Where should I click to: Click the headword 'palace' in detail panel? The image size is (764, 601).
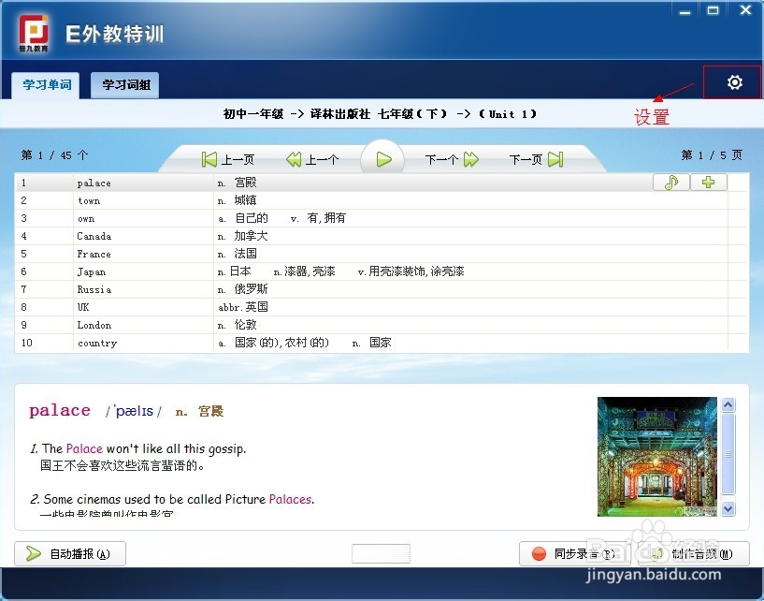coord(60,411)
